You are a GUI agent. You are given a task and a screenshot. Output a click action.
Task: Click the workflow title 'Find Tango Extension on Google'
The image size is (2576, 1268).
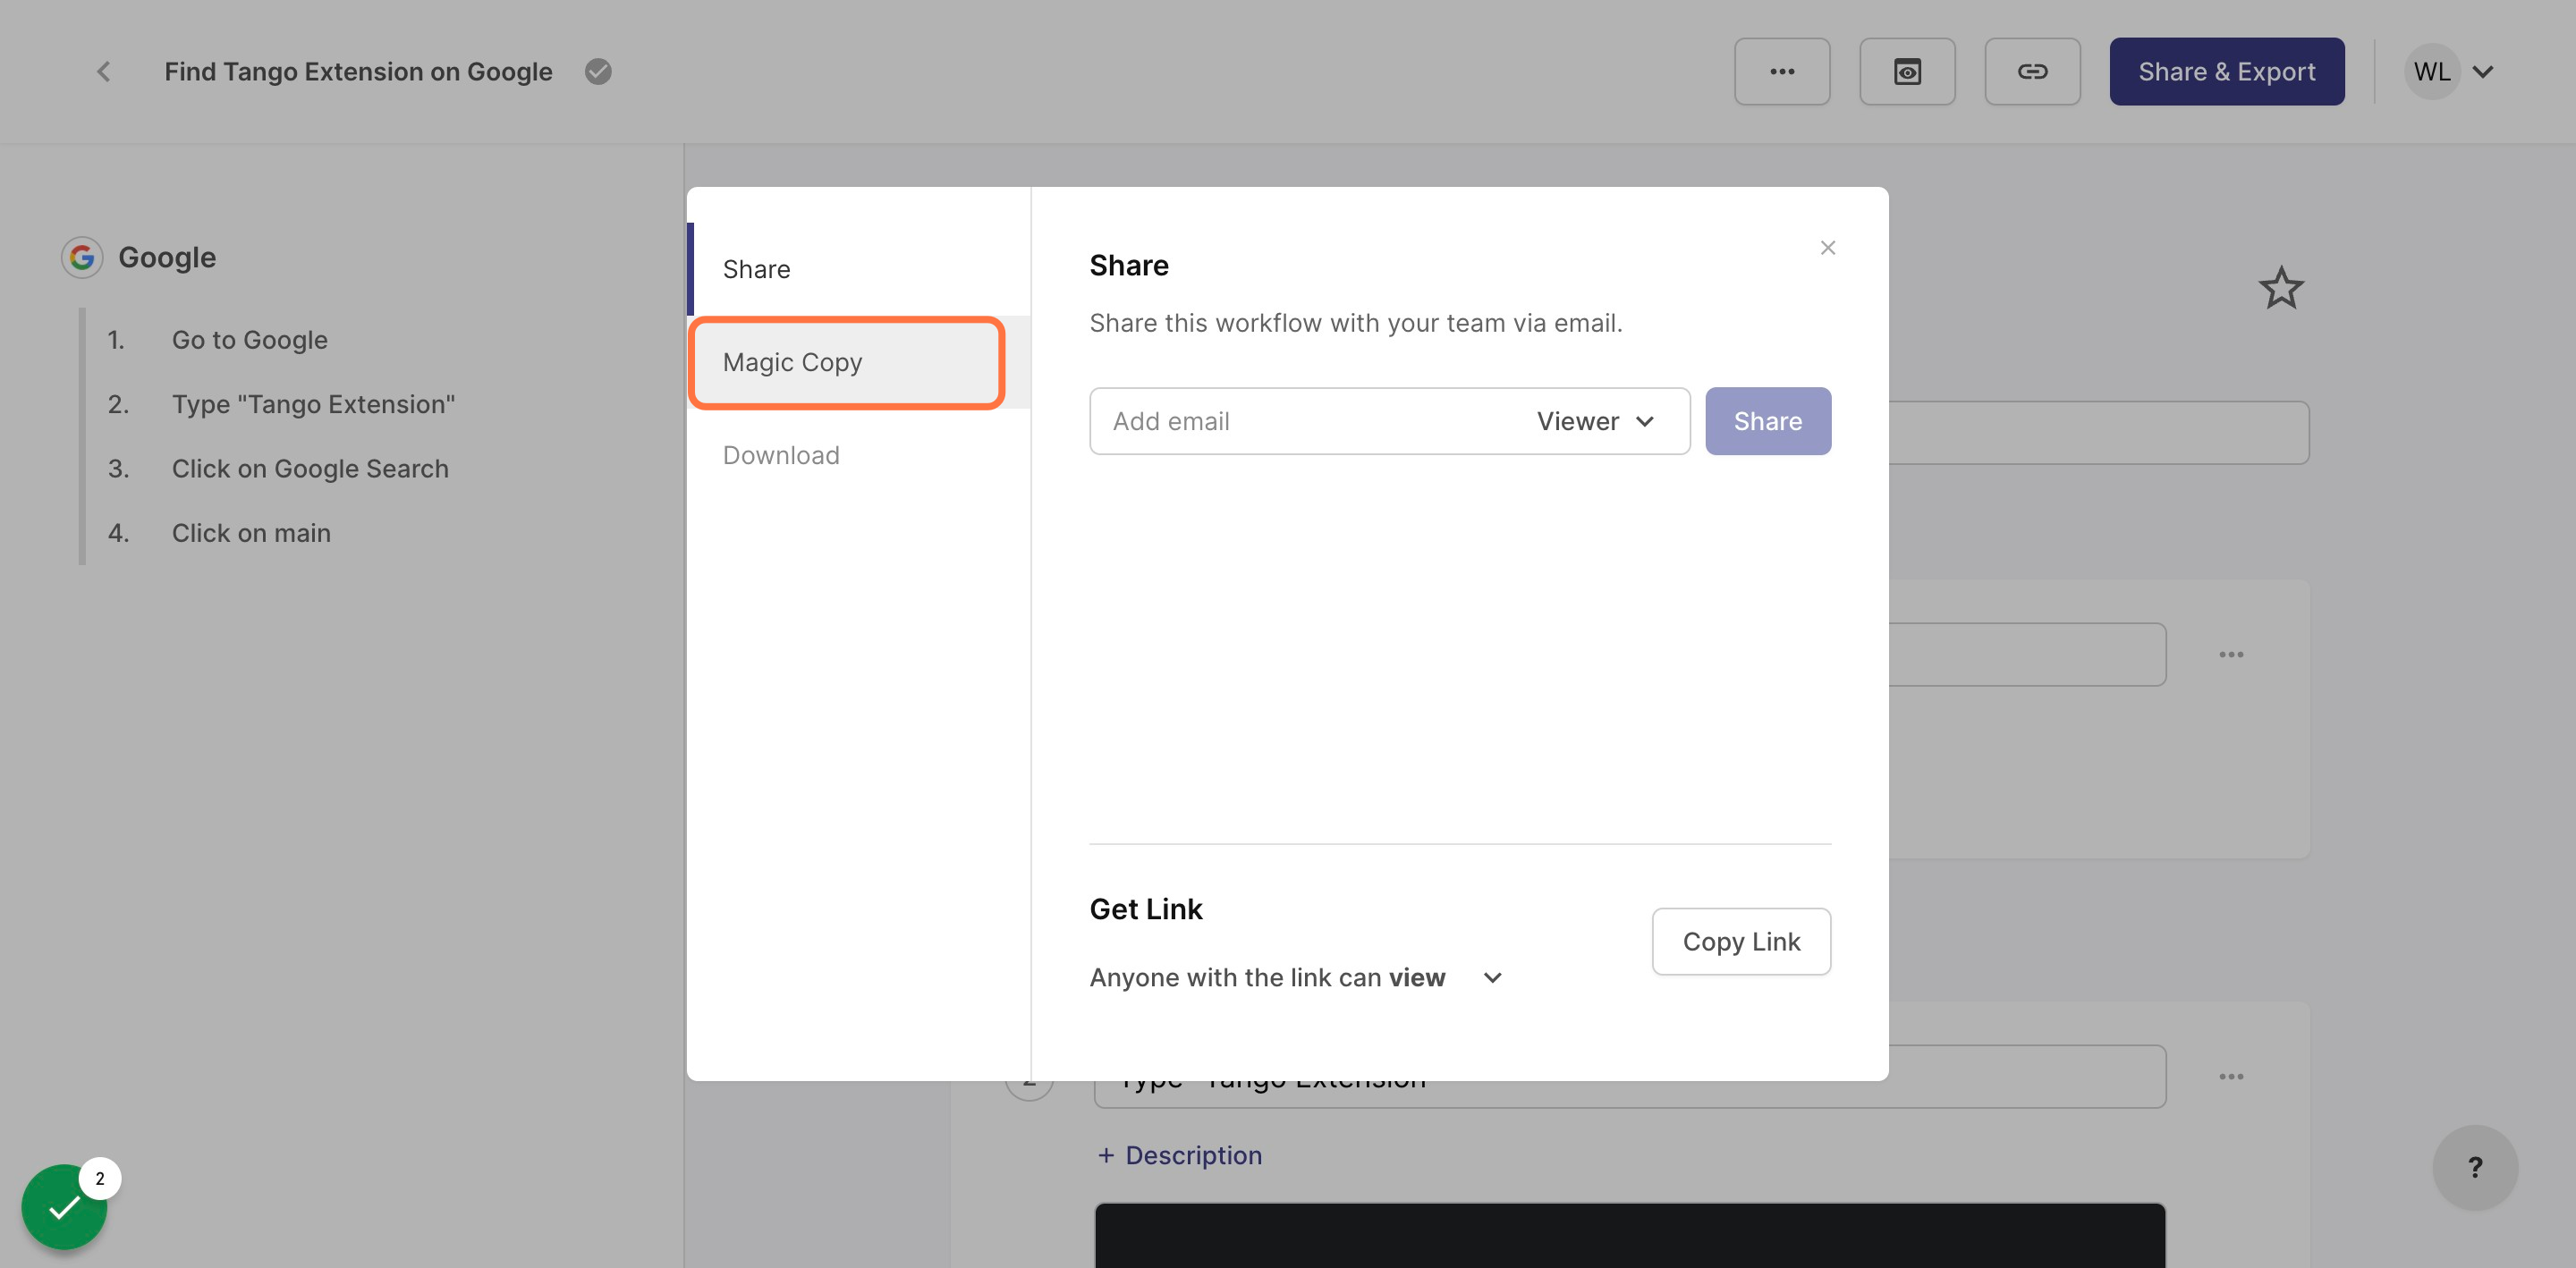click(358, 71)
